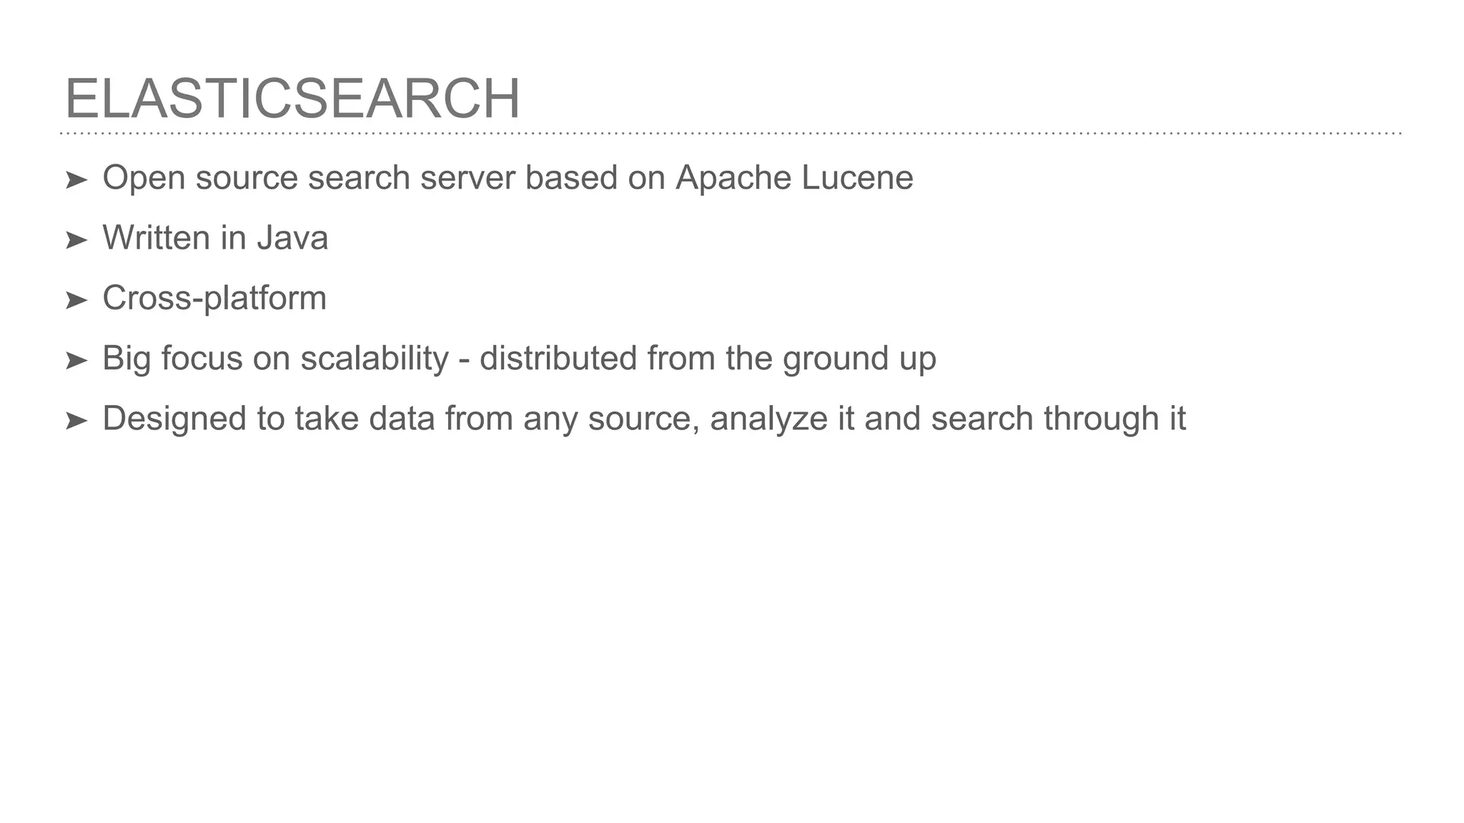Click the arrow bullet before Open source

pyautogui.click(x=76, y=181)
